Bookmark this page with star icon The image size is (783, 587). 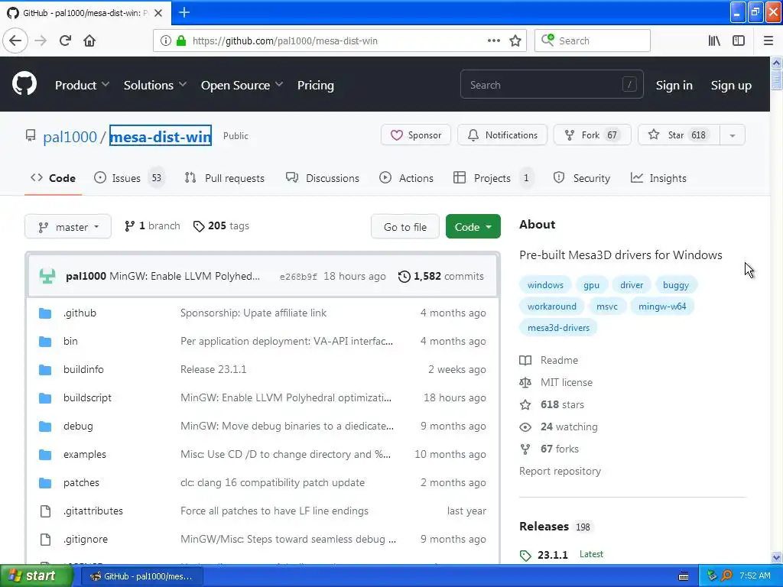pos(515,41)
